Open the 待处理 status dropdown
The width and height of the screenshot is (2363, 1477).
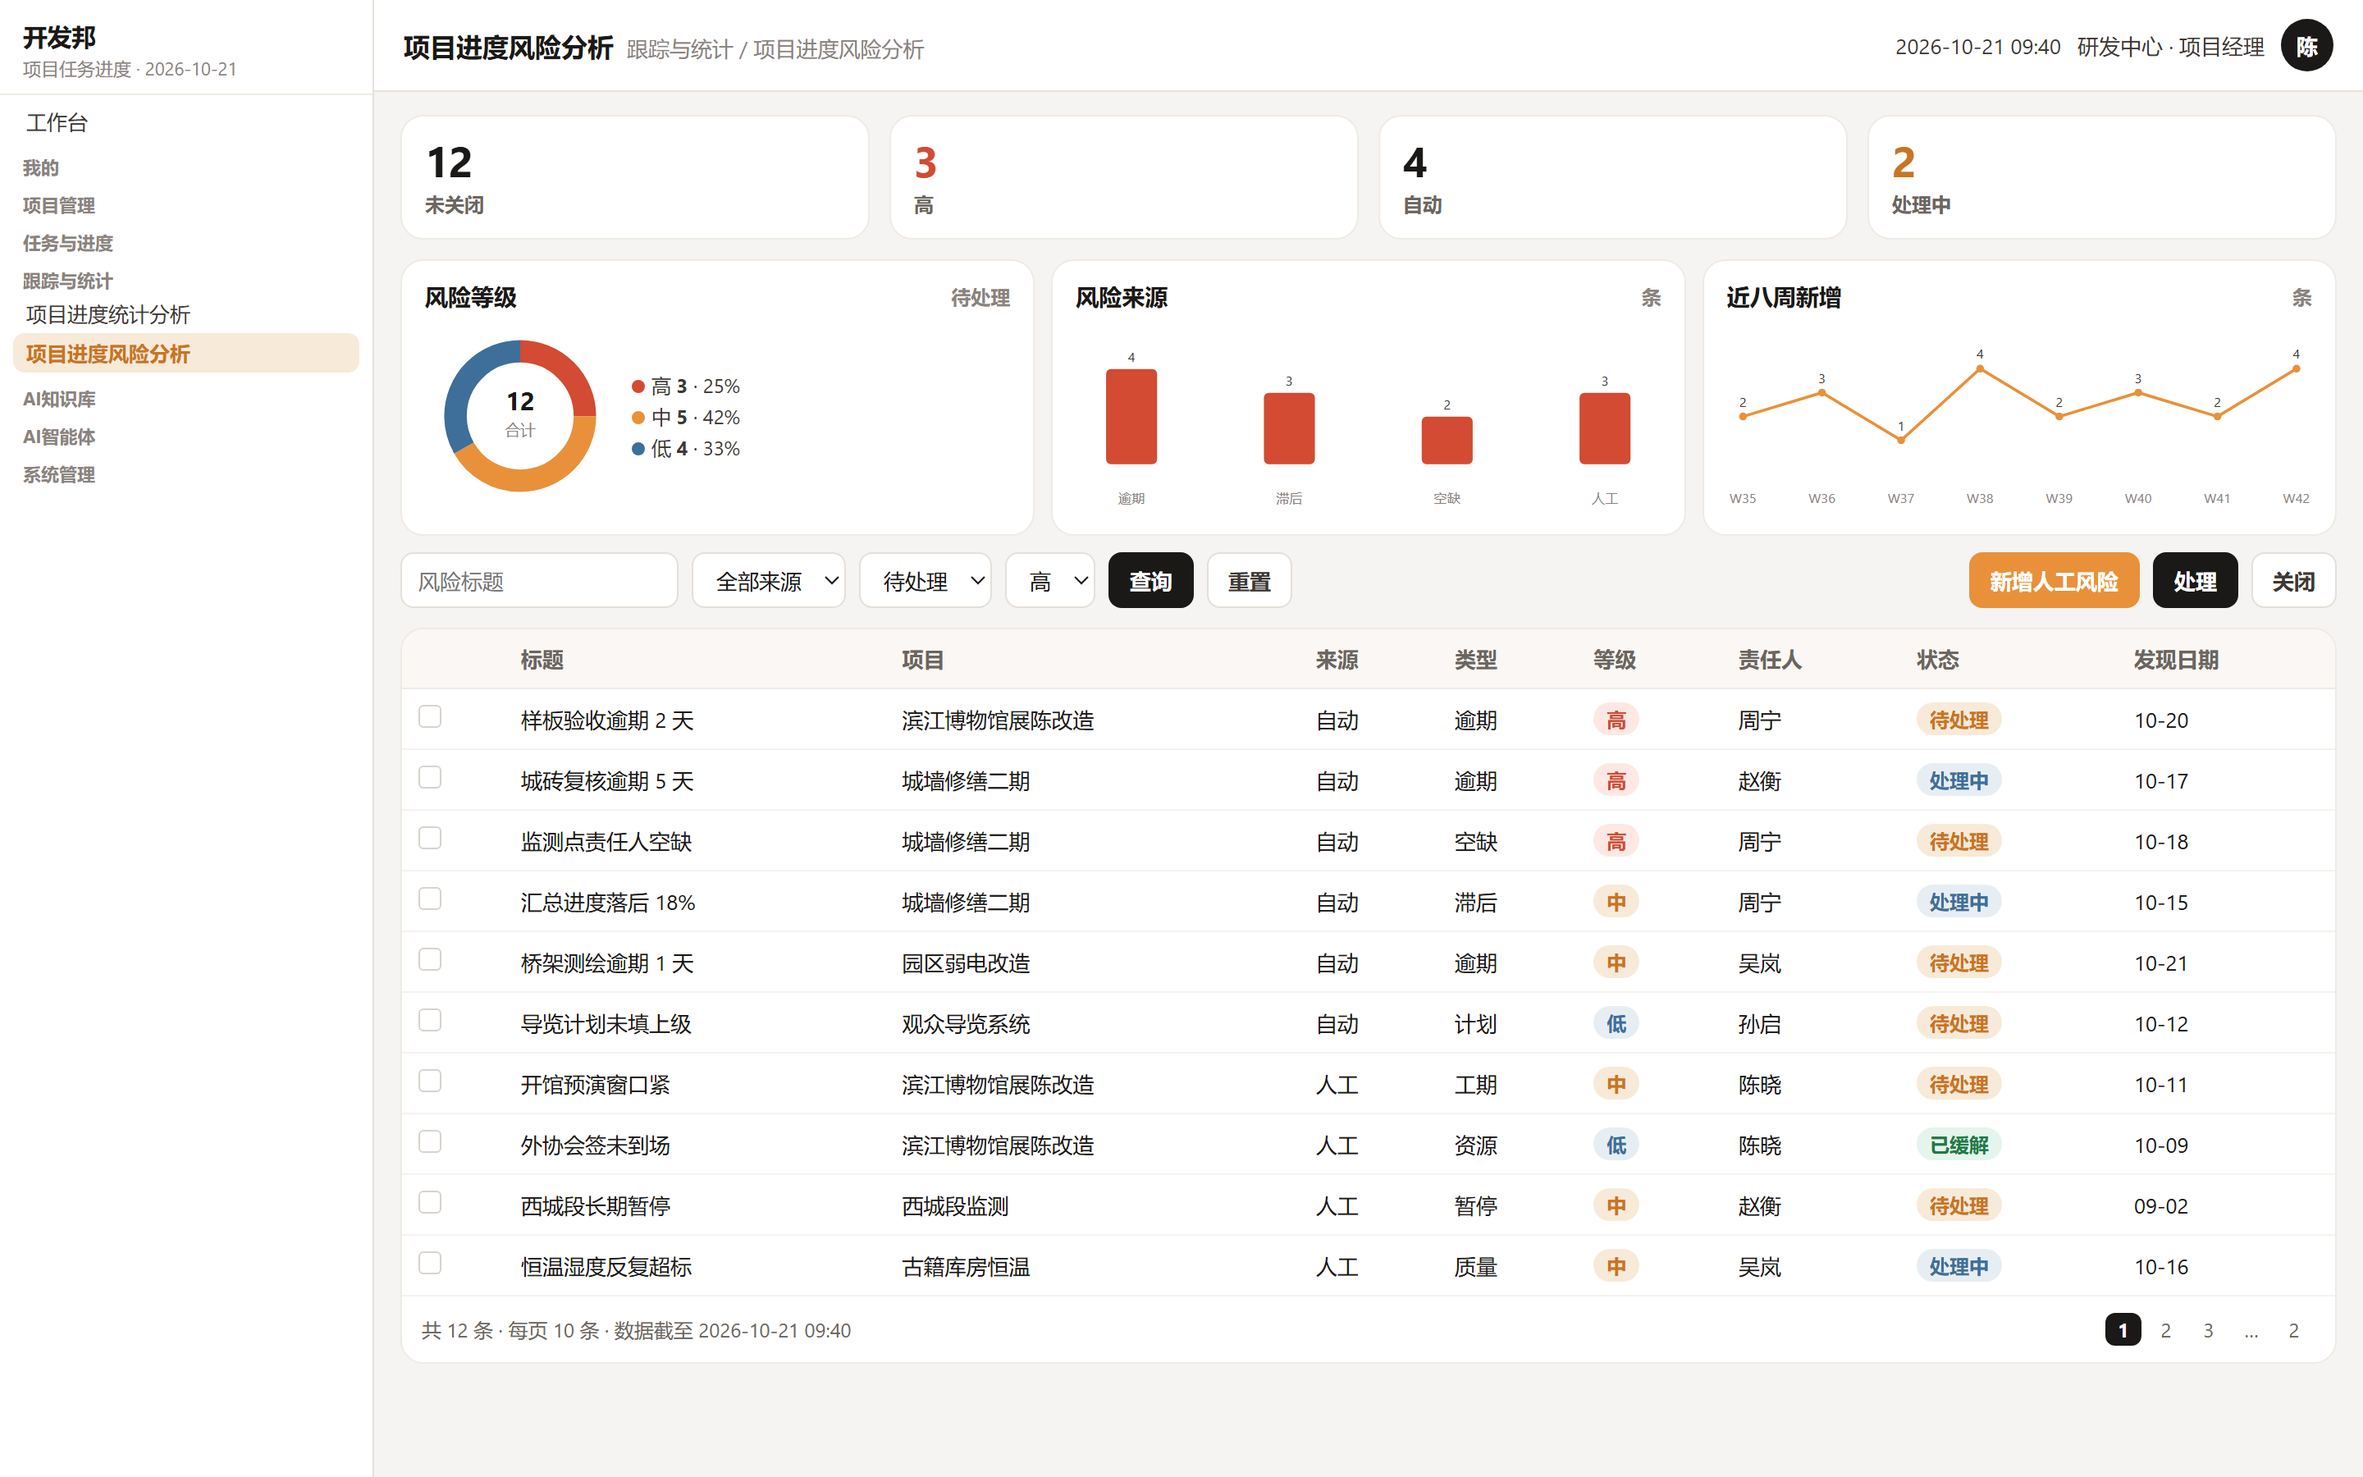(925, 581)
